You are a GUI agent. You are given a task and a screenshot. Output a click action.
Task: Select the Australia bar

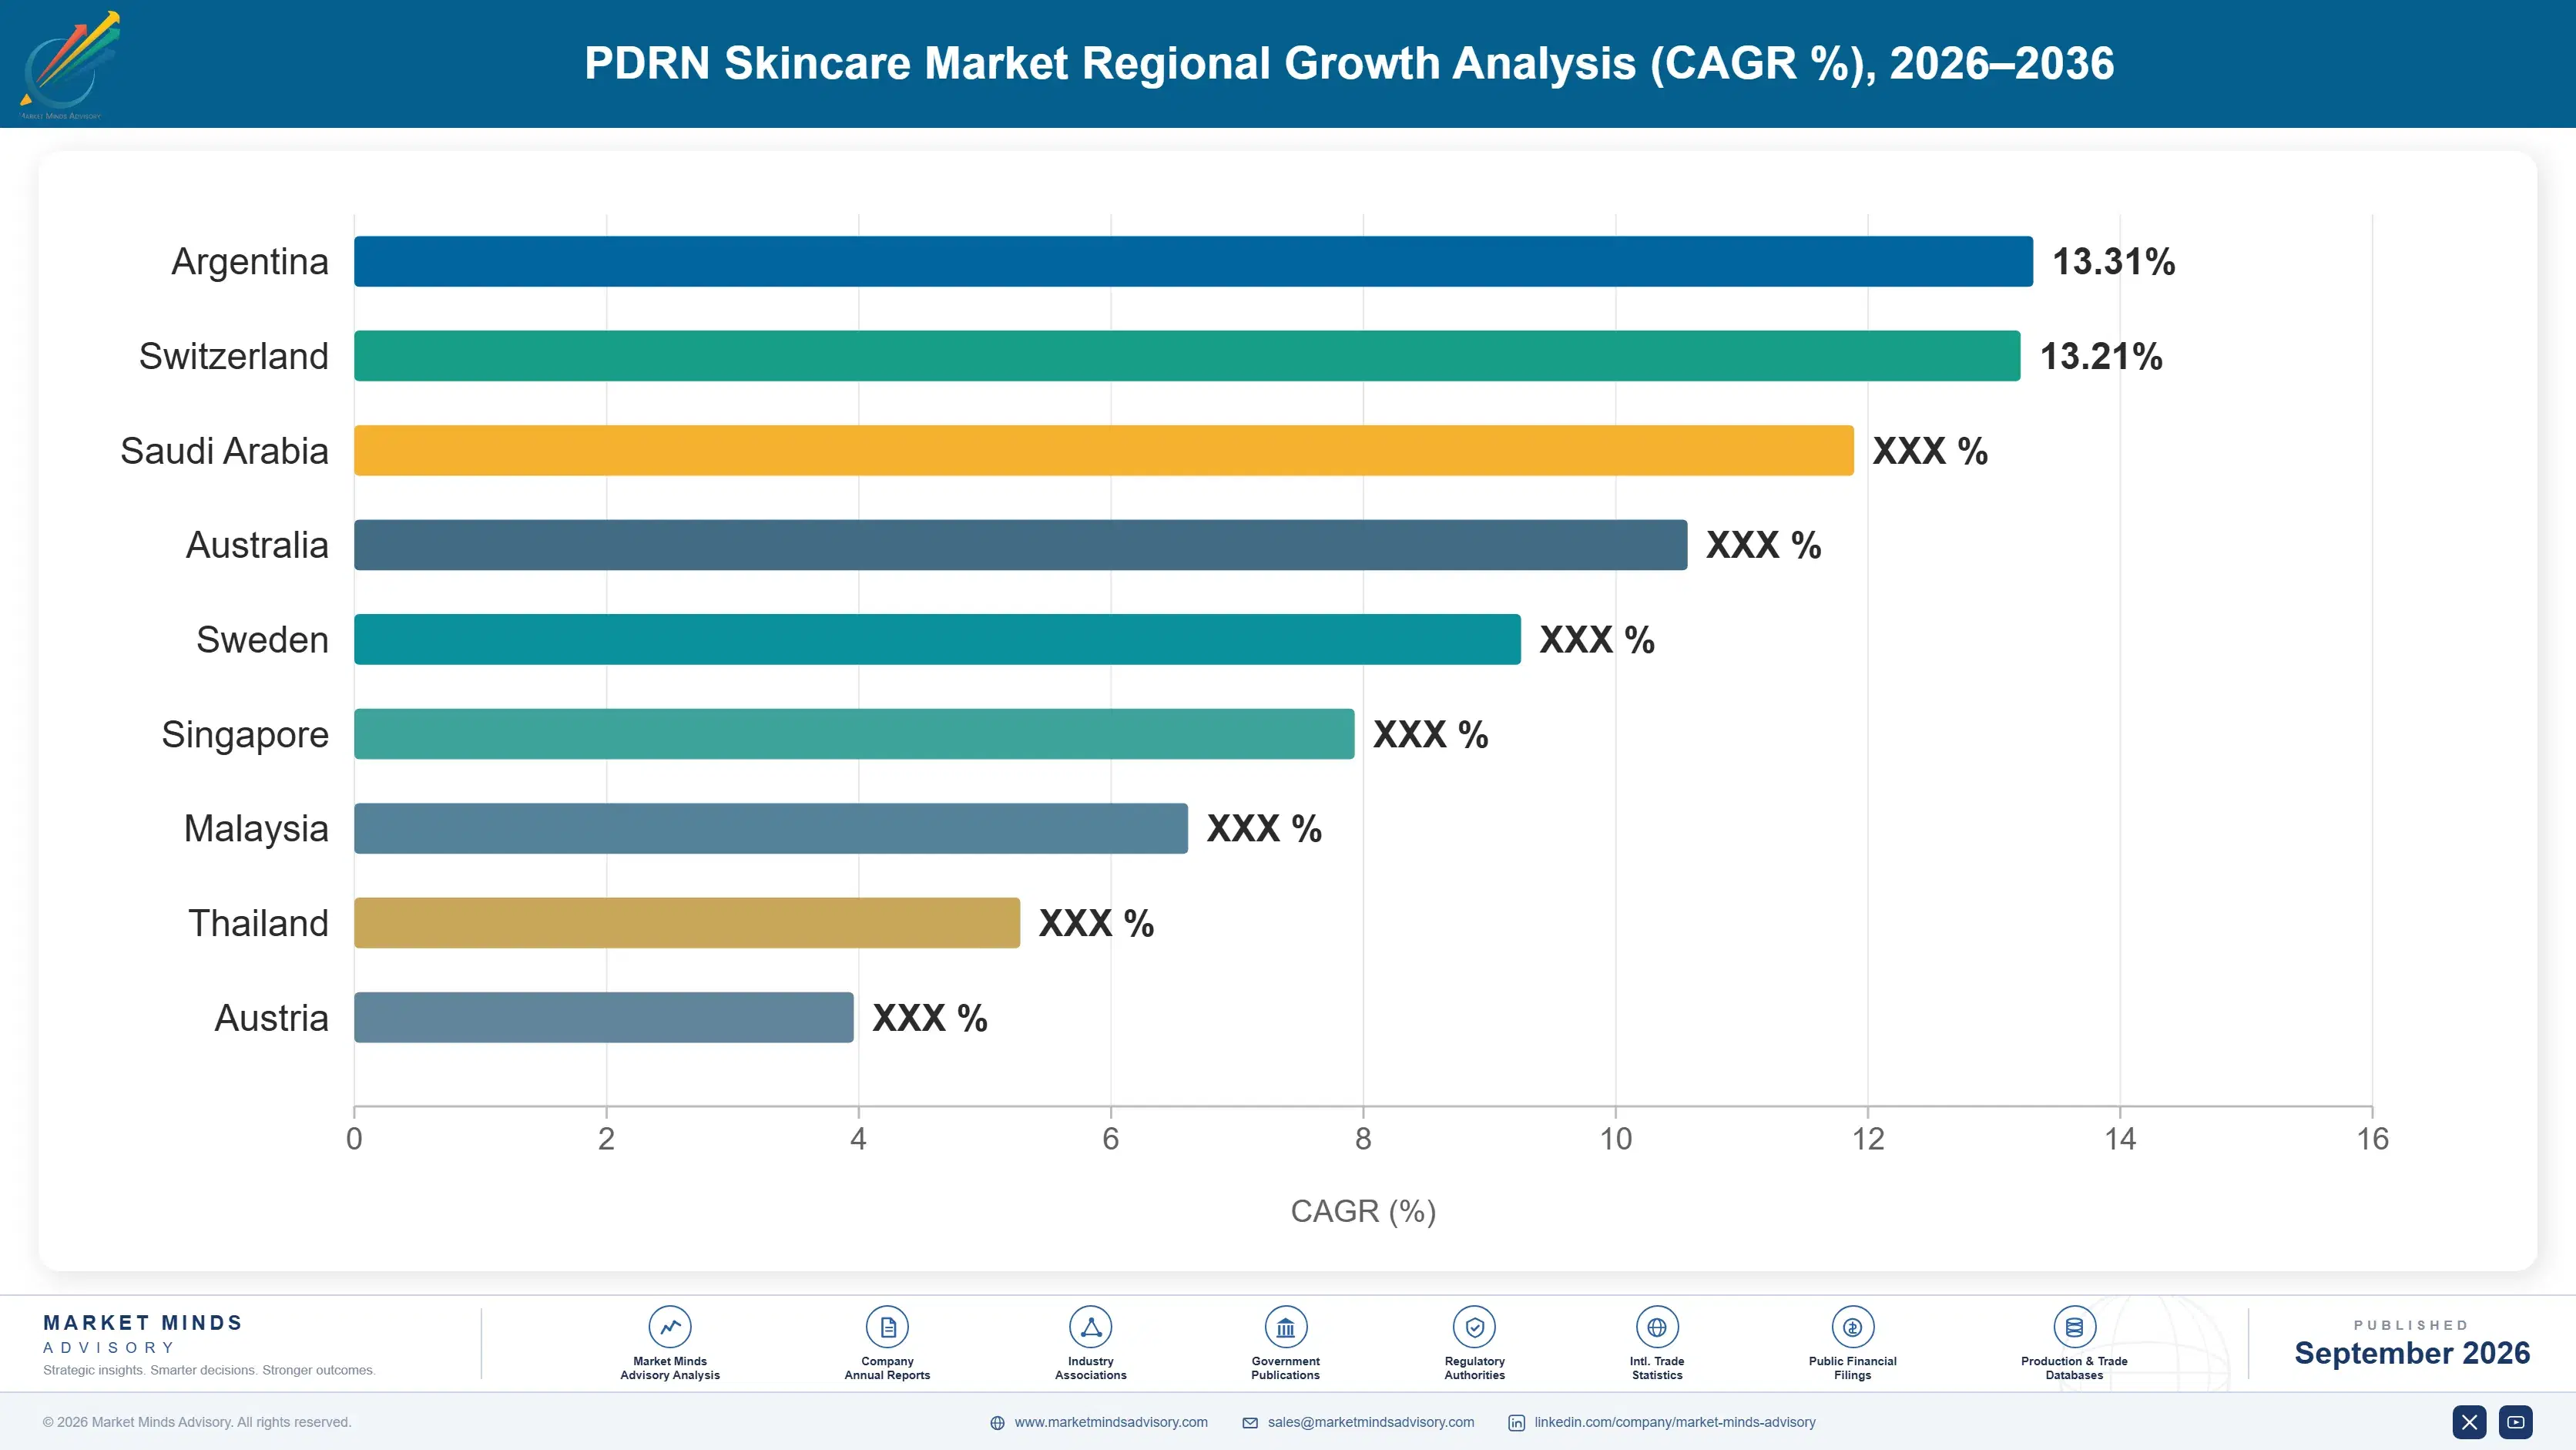point(1021,545)
